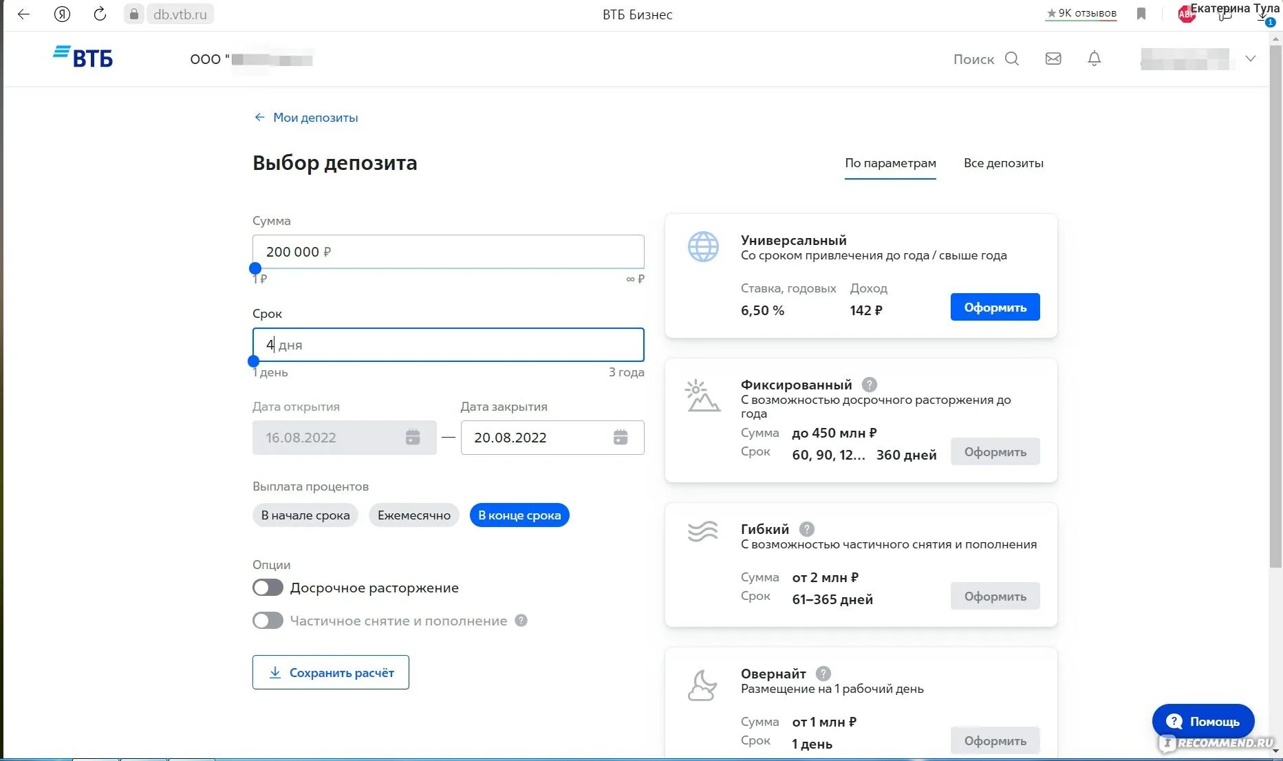This screenshot has height=761, width=1283.
Task: Open help icon next to Овернайт
Action: tap(823, 674)
